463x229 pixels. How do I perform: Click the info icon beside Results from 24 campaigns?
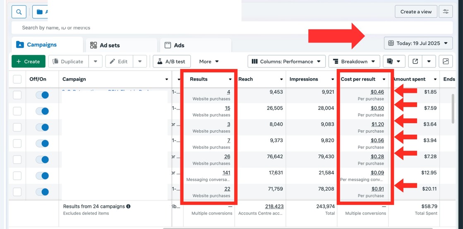128,206
